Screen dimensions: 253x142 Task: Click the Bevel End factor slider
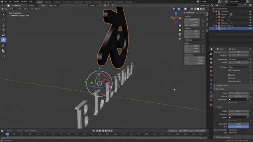pos(238,127)
